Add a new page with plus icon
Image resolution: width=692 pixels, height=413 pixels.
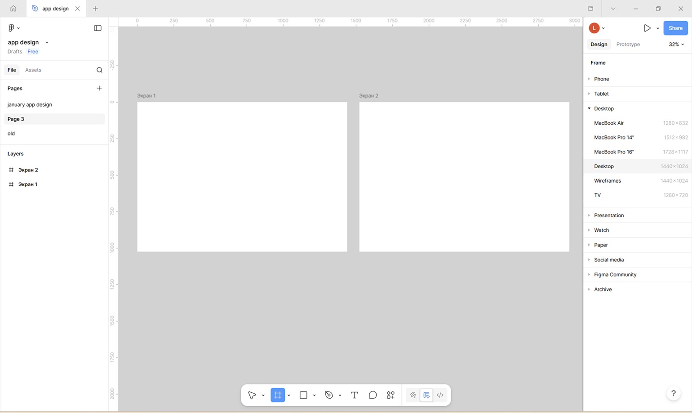(99, 88)
